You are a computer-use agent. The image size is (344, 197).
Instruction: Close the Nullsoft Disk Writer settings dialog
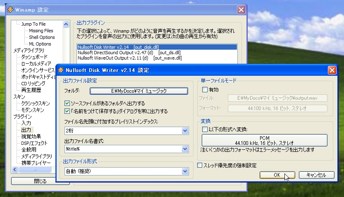[332, 70]
